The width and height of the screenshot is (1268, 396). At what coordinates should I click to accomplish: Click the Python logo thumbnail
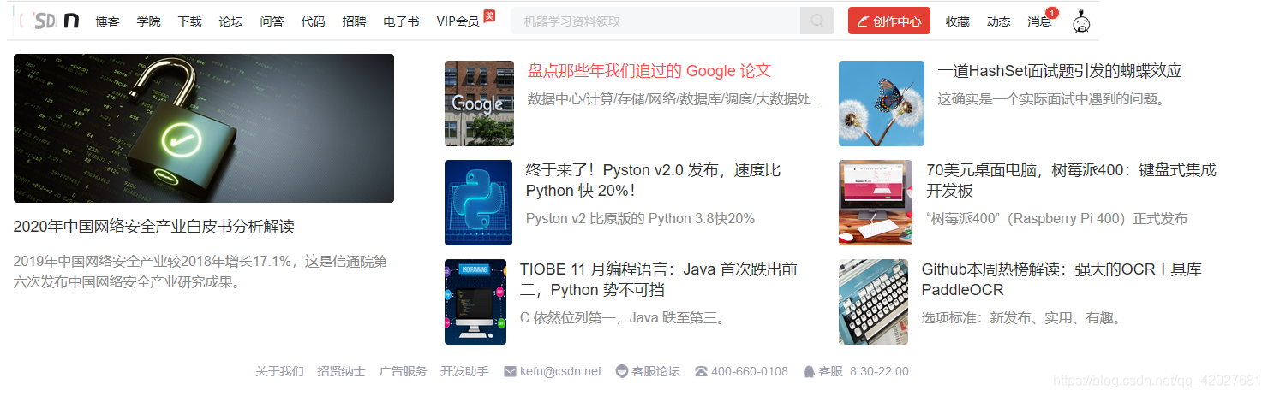click(x=479, y=203)
